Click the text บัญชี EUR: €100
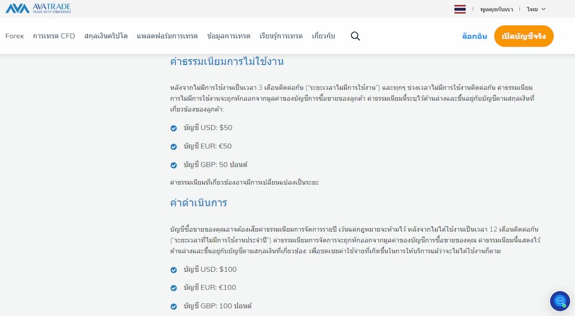The width and height of the screenshot is (575, 316). tap(210, 287)
